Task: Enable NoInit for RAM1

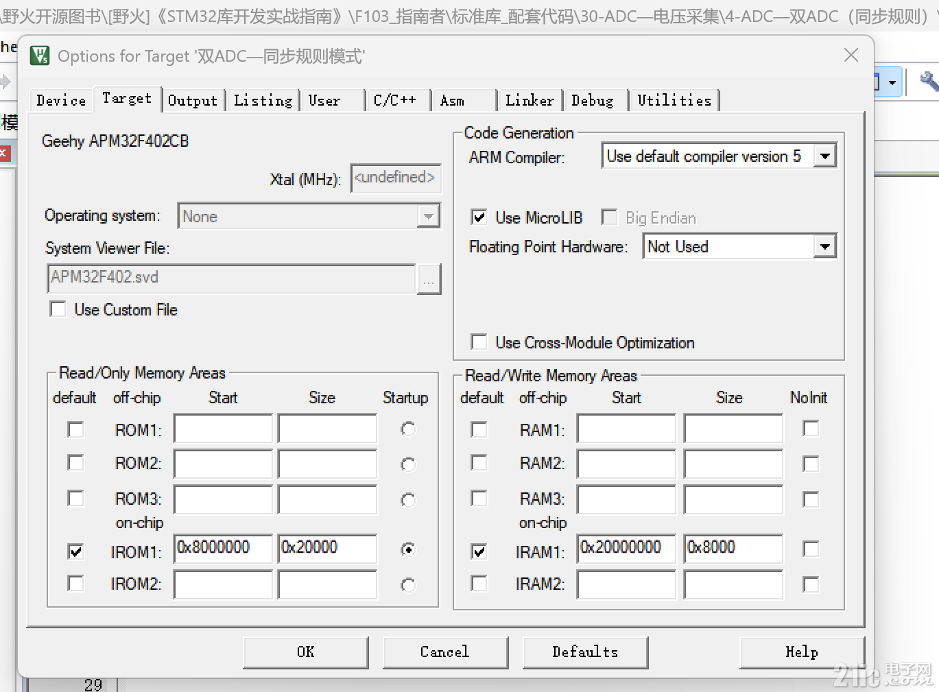Action: pyautogui.click(x=811, y=429)
